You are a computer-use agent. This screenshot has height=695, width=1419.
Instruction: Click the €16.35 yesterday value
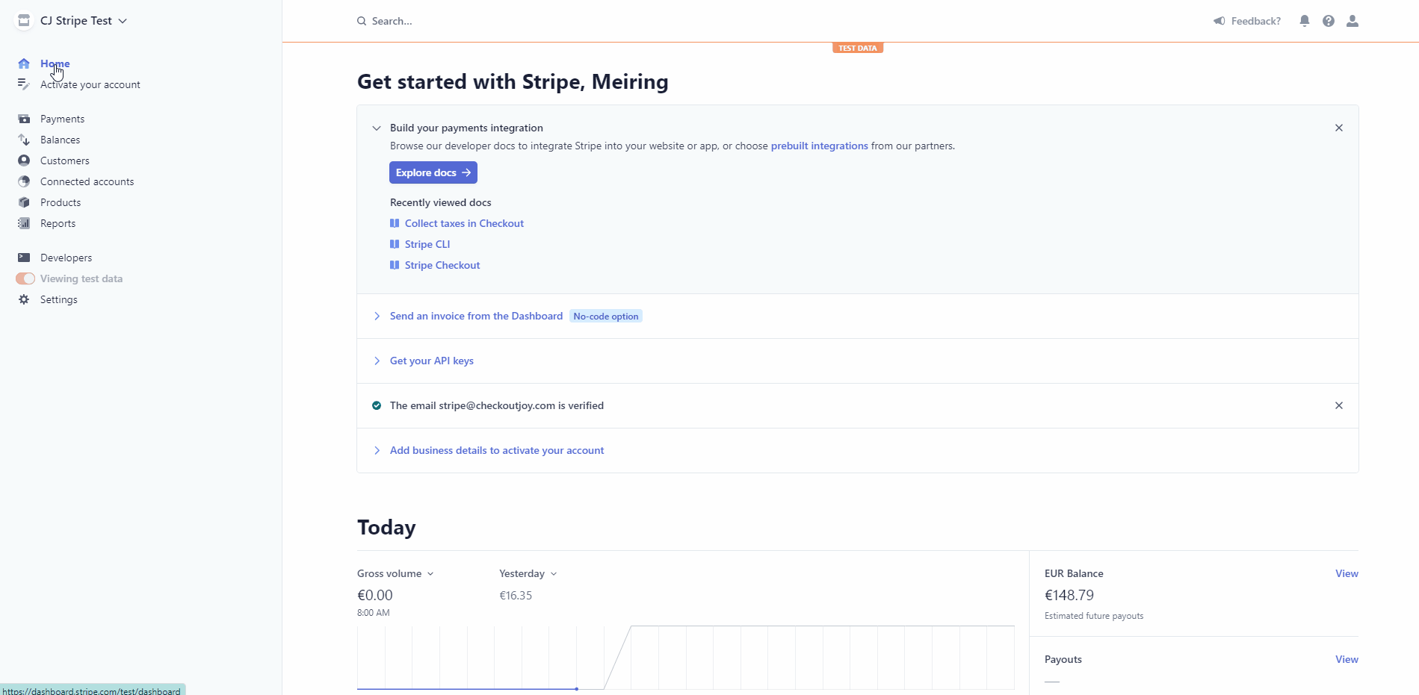[x=516, y=596]
